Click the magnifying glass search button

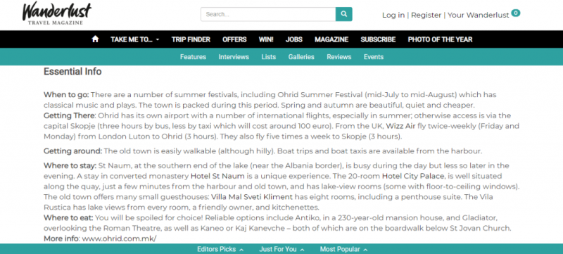(344, 14)
